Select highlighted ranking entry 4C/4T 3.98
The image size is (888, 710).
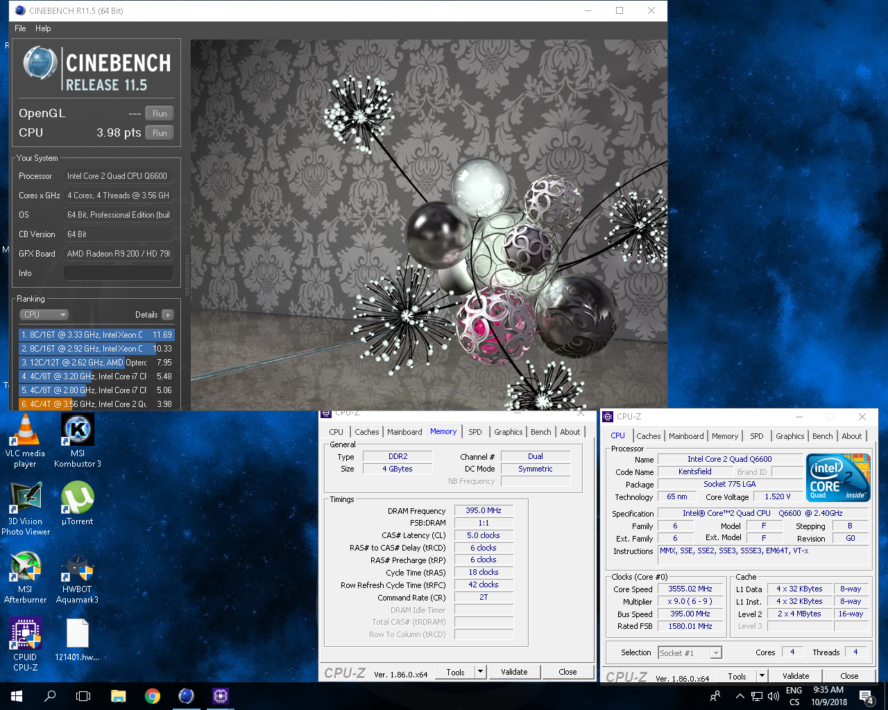96,404
